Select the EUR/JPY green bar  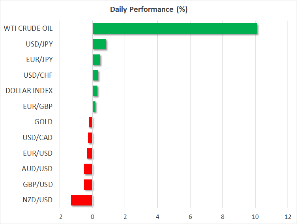[x=96, y=60]
